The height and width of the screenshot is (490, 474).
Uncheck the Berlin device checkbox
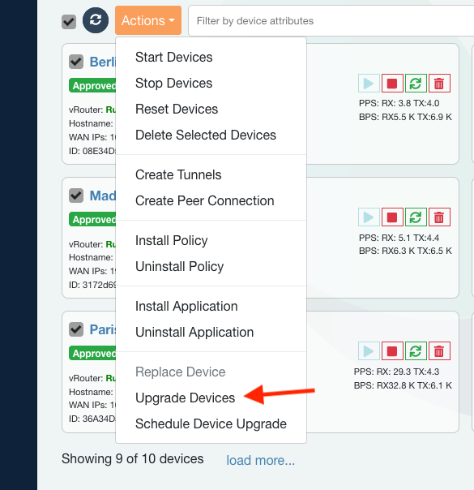click(76, 62)
